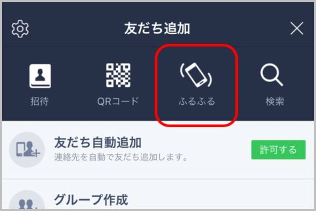Close the 友だち追加 screen with X
This screenshot has width=316, height=211.
coord(297,28)
